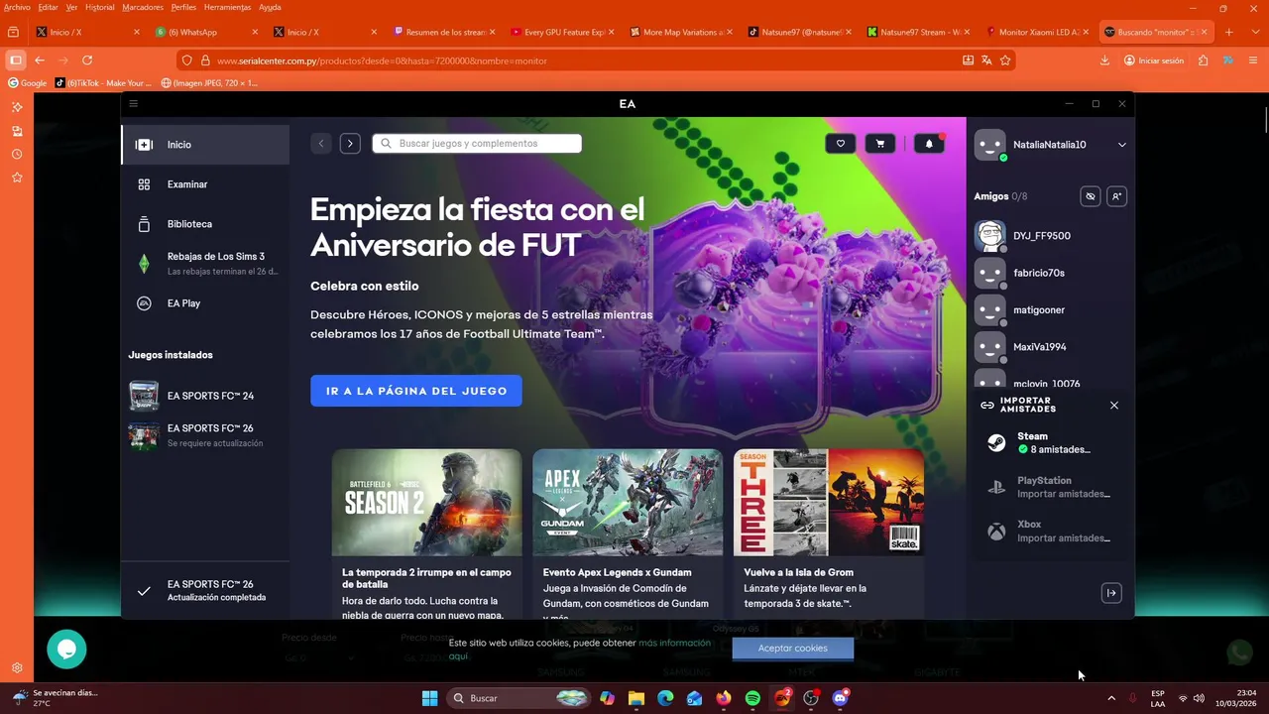
Task: Open Spotify from the taskbar
Action: coord(752,698)
